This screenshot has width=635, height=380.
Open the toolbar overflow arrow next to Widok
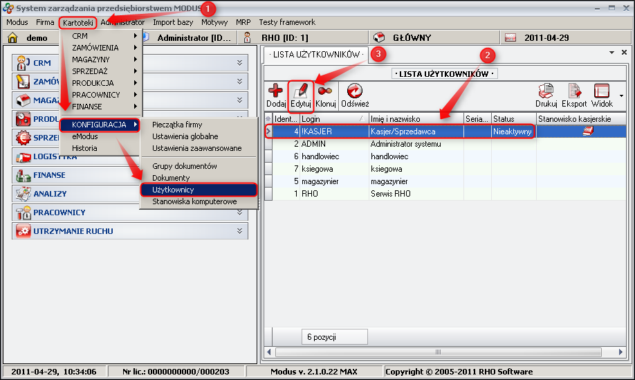click(x=621, y=96)
